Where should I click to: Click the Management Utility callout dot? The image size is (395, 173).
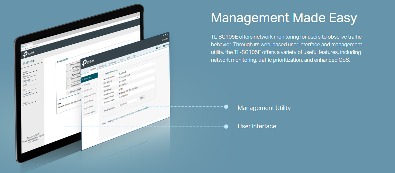(x=226, y=107)
